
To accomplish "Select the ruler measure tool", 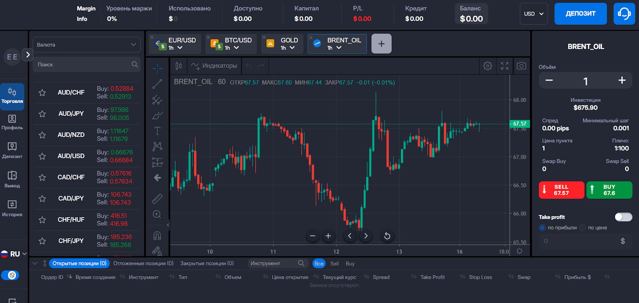I will (x=157, y=198).
